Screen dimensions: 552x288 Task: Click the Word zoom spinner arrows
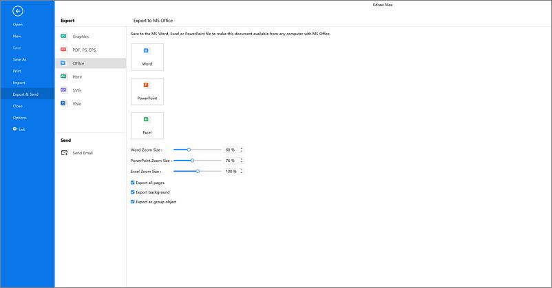point(242,150)
